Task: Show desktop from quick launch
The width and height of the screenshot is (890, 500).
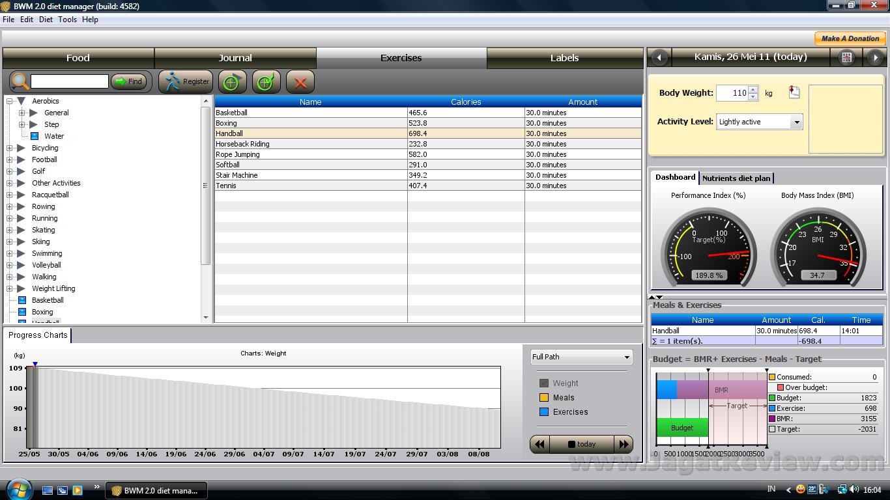Action: pyautogui.click(x=48, y=490)
